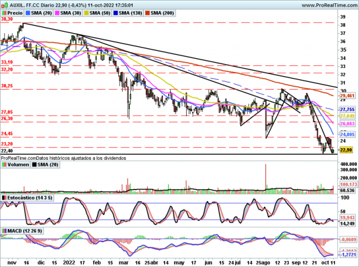Click the yellow SMA (50) color swatch
Viewport: 359px width, 267px height.
(x=96, y=11)
